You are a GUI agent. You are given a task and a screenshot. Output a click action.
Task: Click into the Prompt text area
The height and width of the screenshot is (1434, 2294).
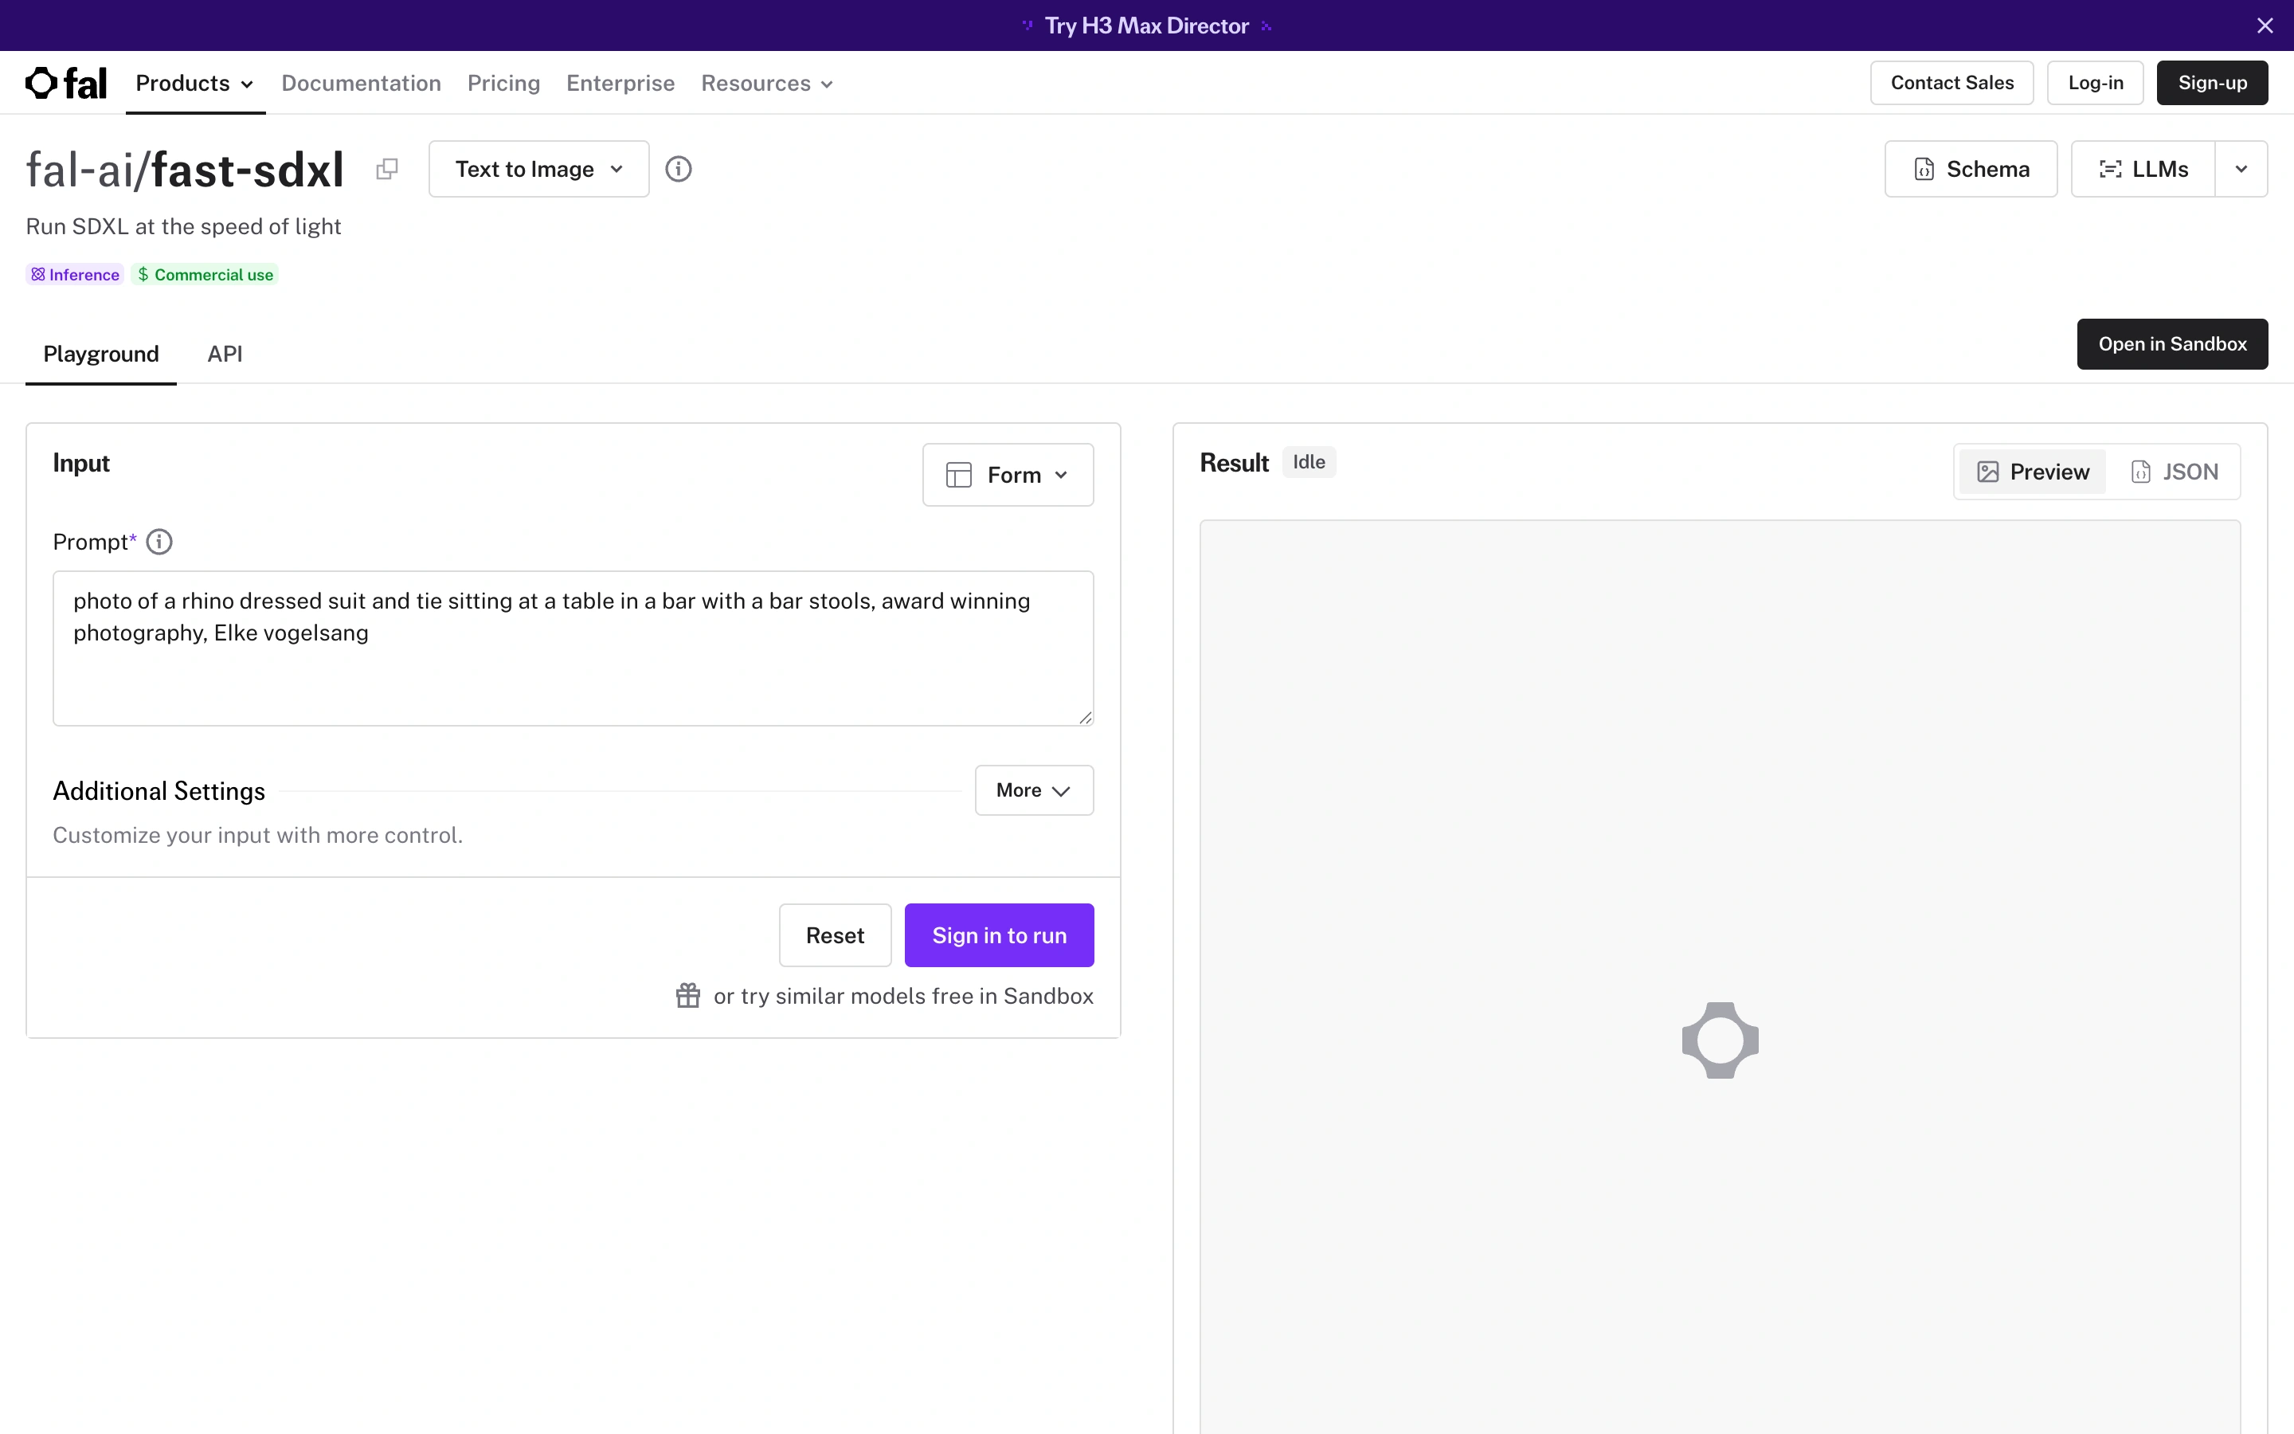573,648
